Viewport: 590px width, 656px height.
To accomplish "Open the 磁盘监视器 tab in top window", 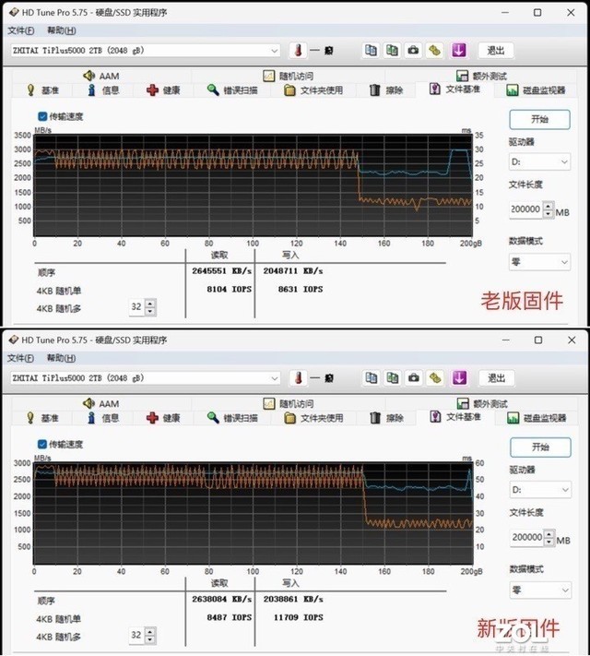I will [x=536, y=89].
